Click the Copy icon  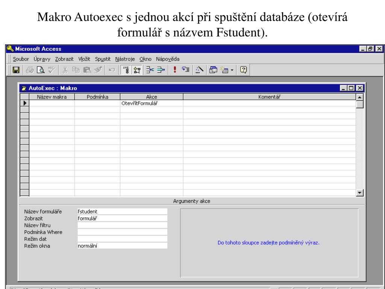point(76,70)
